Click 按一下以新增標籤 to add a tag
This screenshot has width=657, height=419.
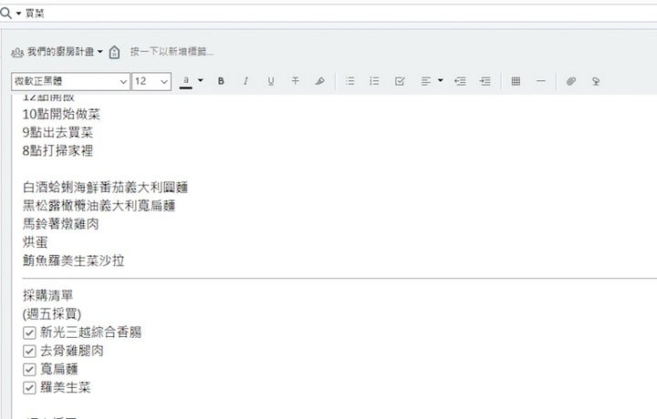pos(172,52)
